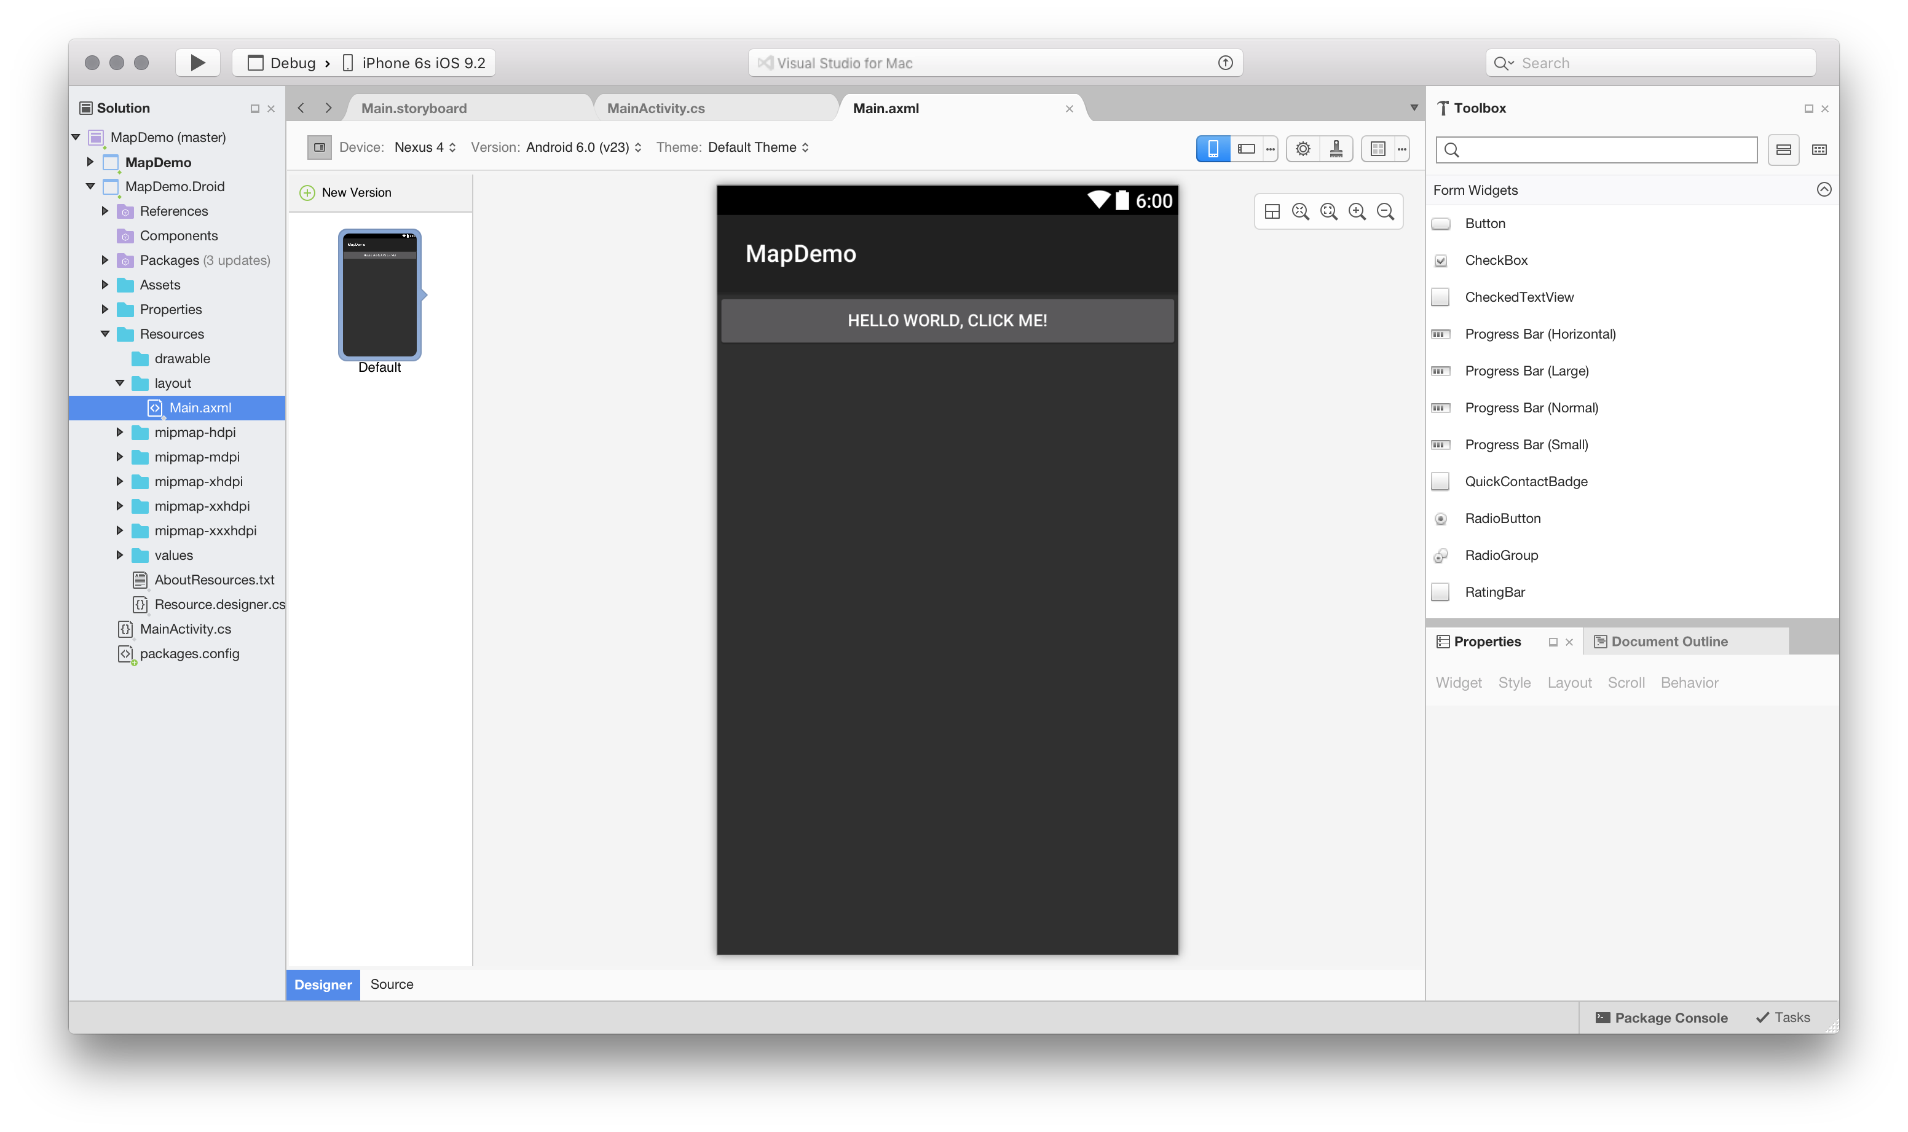The height and width of the screenshot is (1132, 1908).
Task: Click the zoom in icon on designer canvas
Action: pyautogui.click(x=1357, y=210)
